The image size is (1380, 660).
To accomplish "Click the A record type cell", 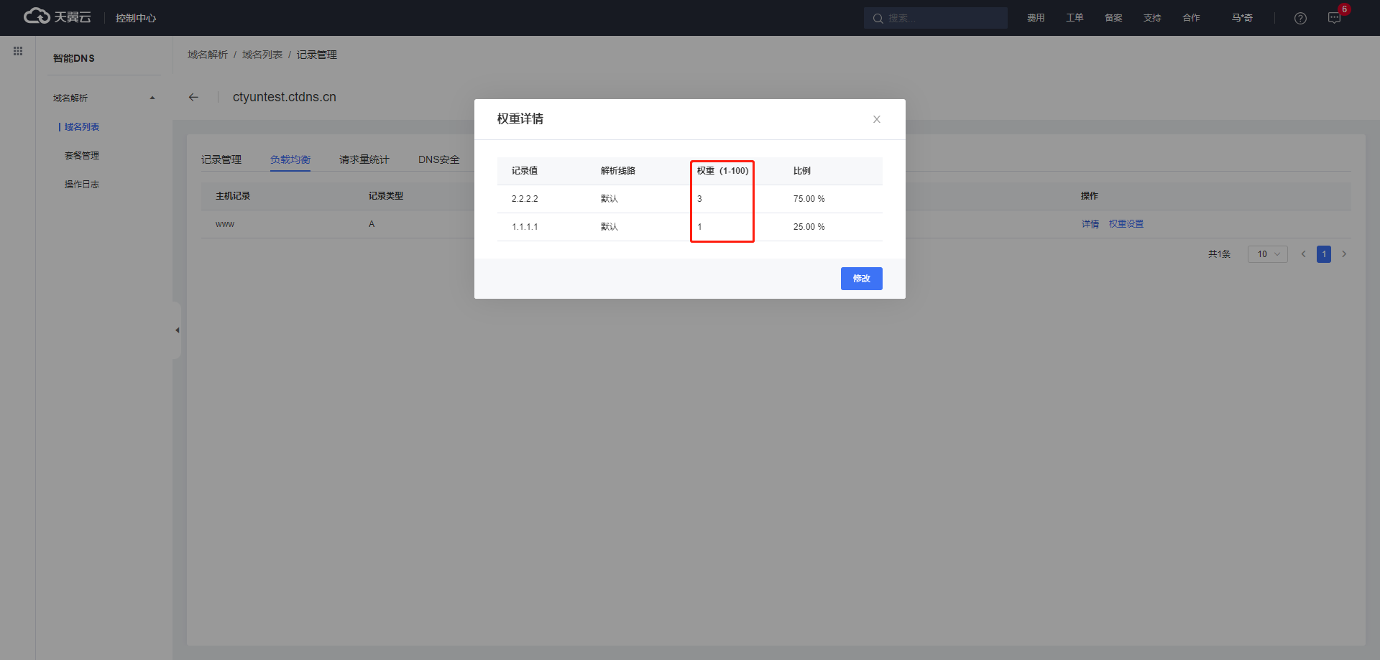I will [372, 224].
